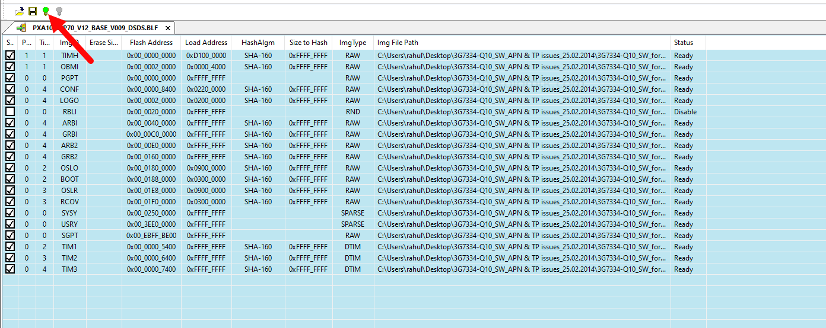Click the green start download bulb

click(46, 11)
